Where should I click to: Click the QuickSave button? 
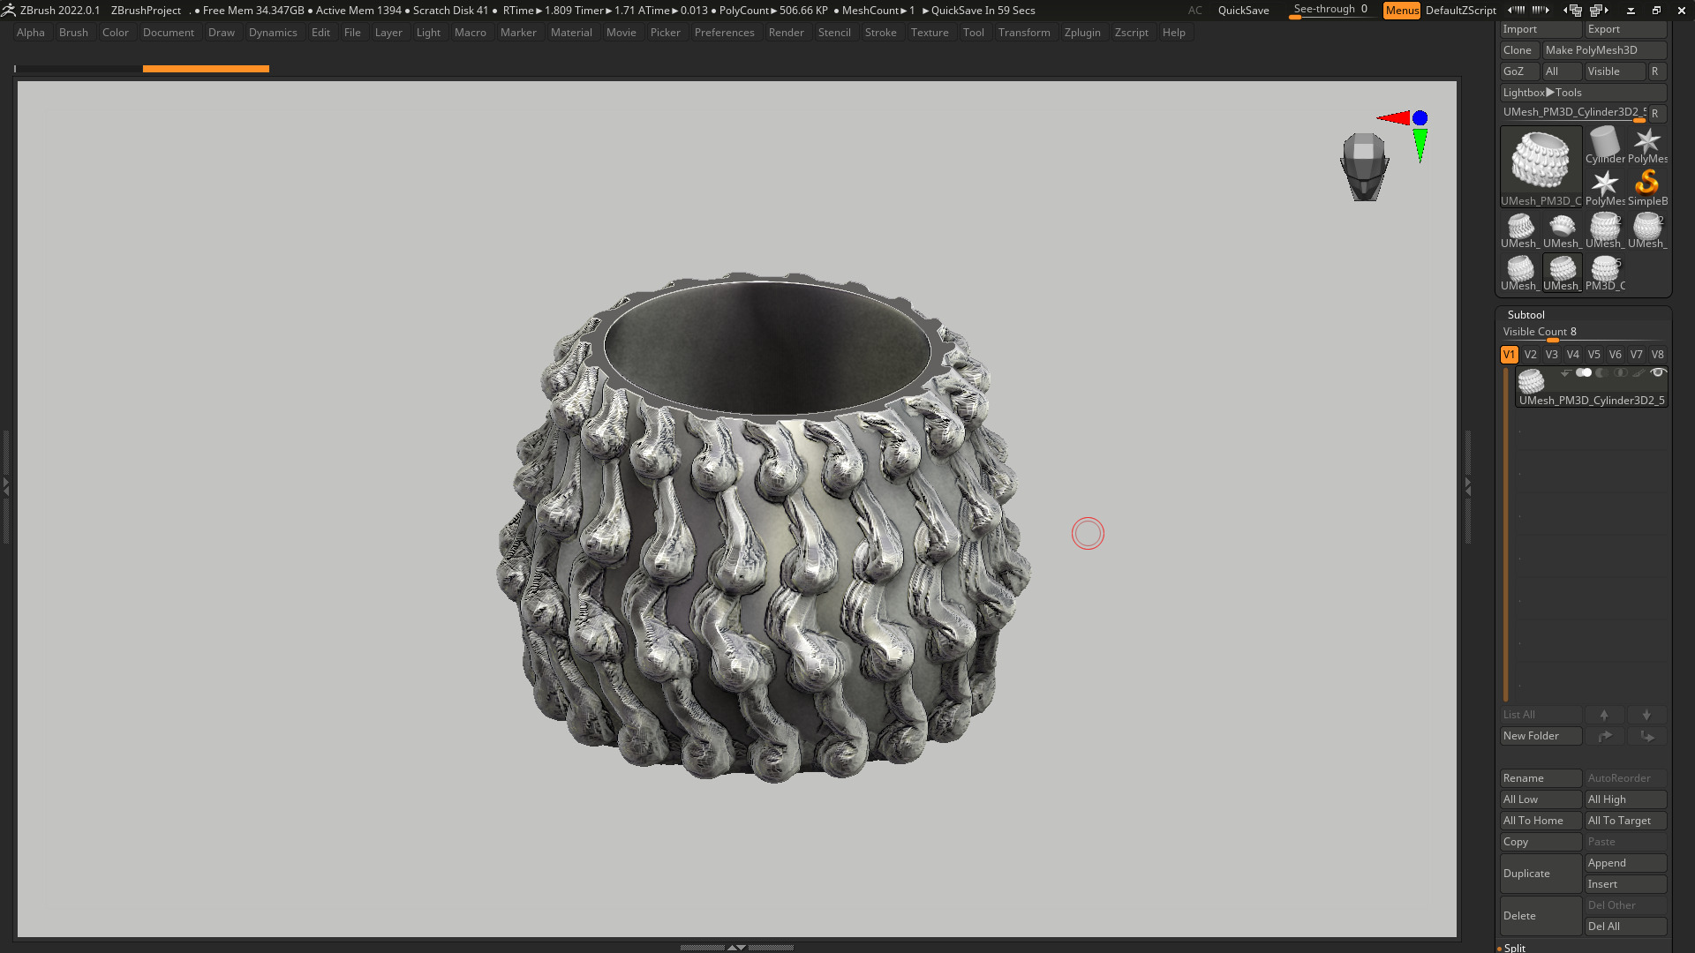1243,10
